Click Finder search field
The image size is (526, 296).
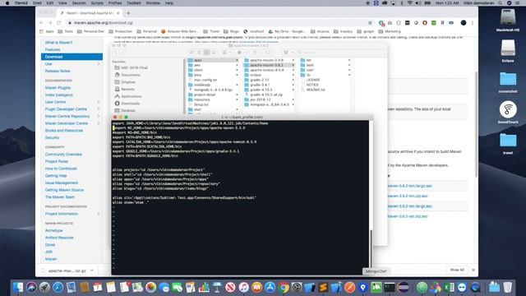point(340,53)
